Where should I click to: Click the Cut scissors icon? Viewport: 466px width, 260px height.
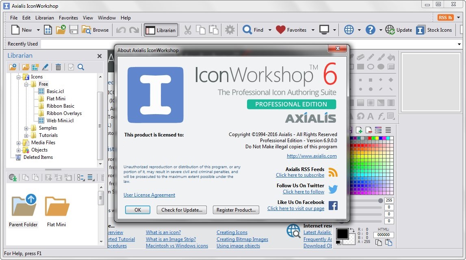pos(188,30)
